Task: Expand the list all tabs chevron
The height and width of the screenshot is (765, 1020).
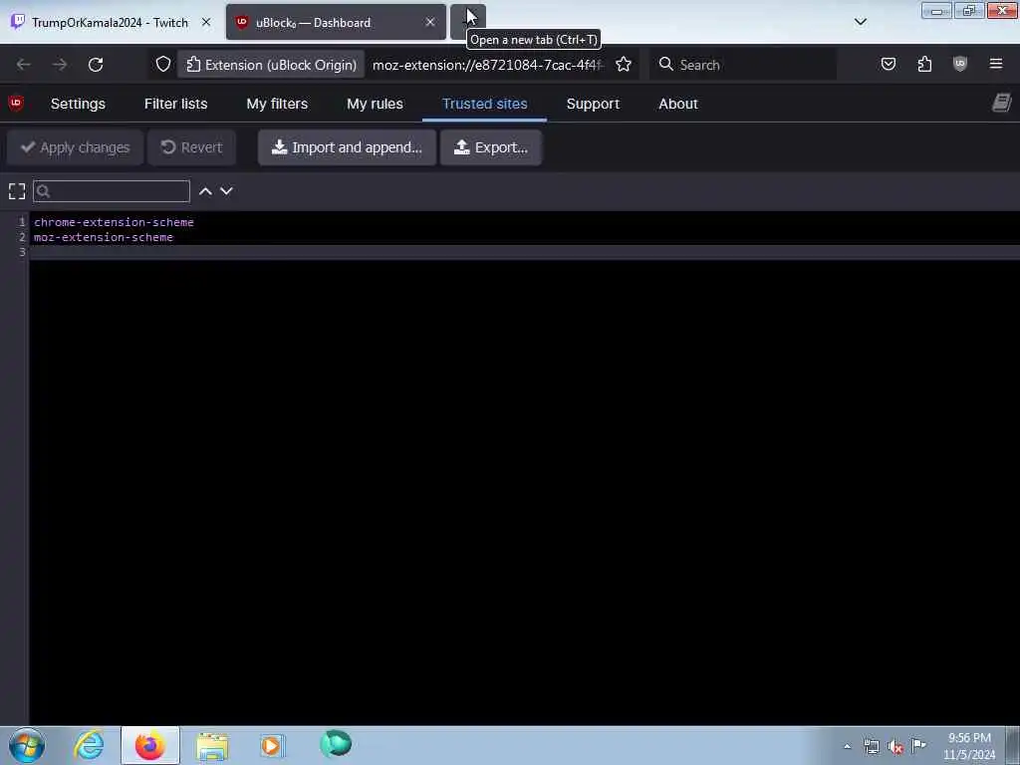Action: click(860, 22)
